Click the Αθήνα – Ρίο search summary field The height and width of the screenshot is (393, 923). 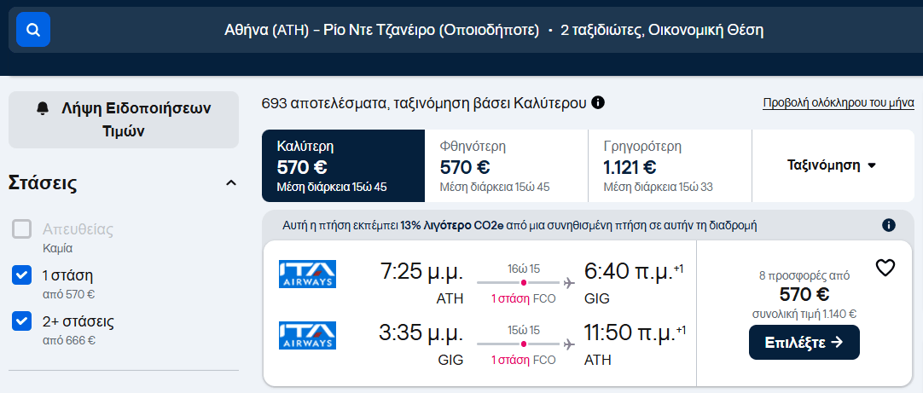coord(491,31)
